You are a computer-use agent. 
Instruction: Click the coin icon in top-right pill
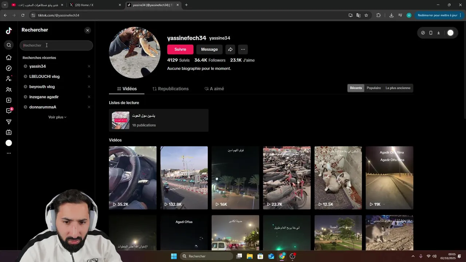pyautogui.click(x=423, y=33)
